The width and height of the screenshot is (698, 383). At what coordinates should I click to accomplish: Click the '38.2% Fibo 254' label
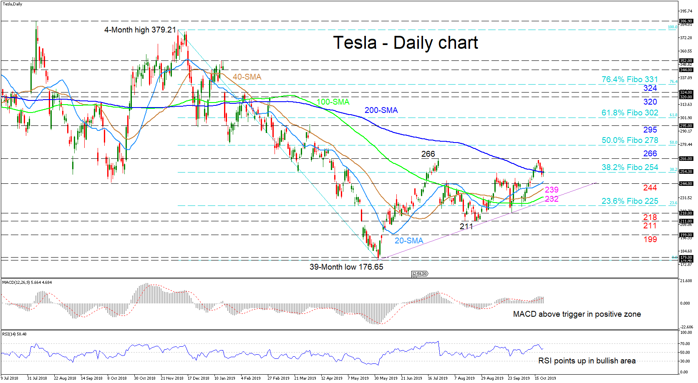[630, 167]
